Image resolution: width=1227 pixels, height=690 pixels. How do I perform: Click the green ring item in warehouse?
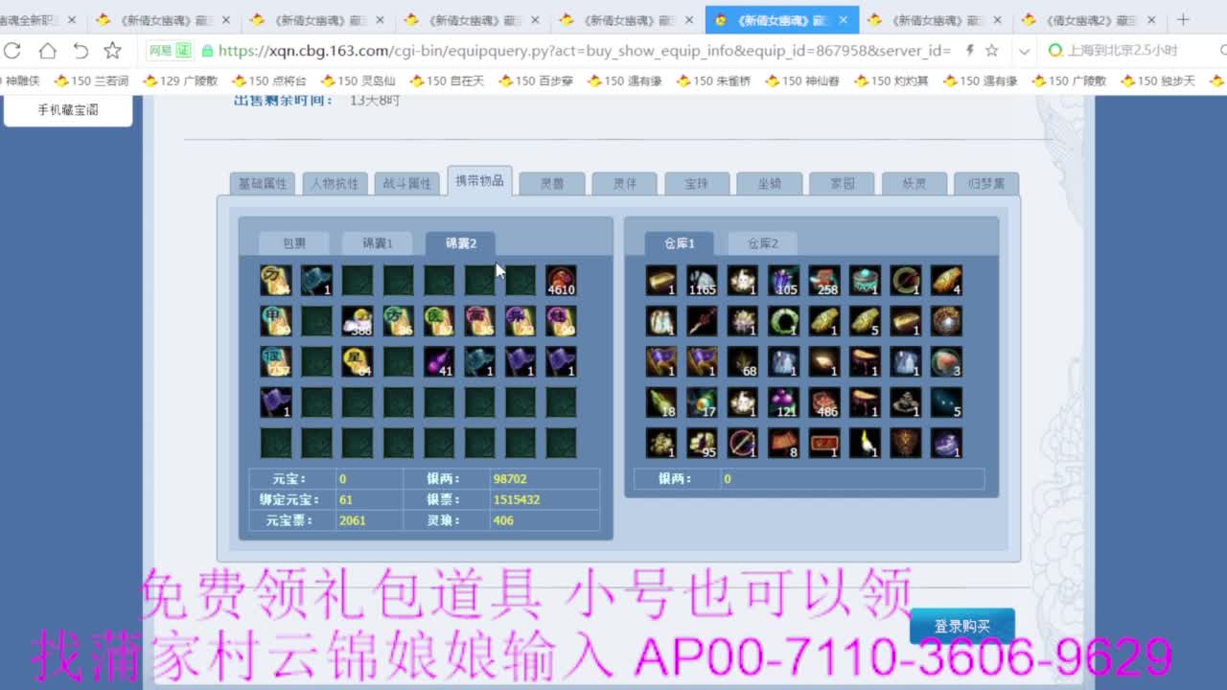(x=783, y=321)
